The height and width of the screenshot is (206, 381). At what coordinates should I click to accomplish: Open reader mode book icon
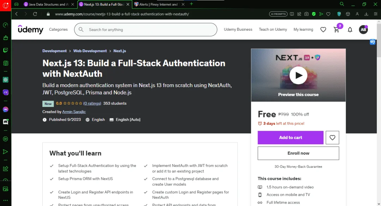click(x=292, y=14)
